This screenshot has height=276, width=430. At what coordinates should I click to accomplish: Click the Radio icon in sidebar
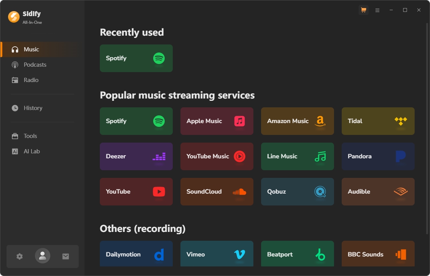tap(15, 80)
